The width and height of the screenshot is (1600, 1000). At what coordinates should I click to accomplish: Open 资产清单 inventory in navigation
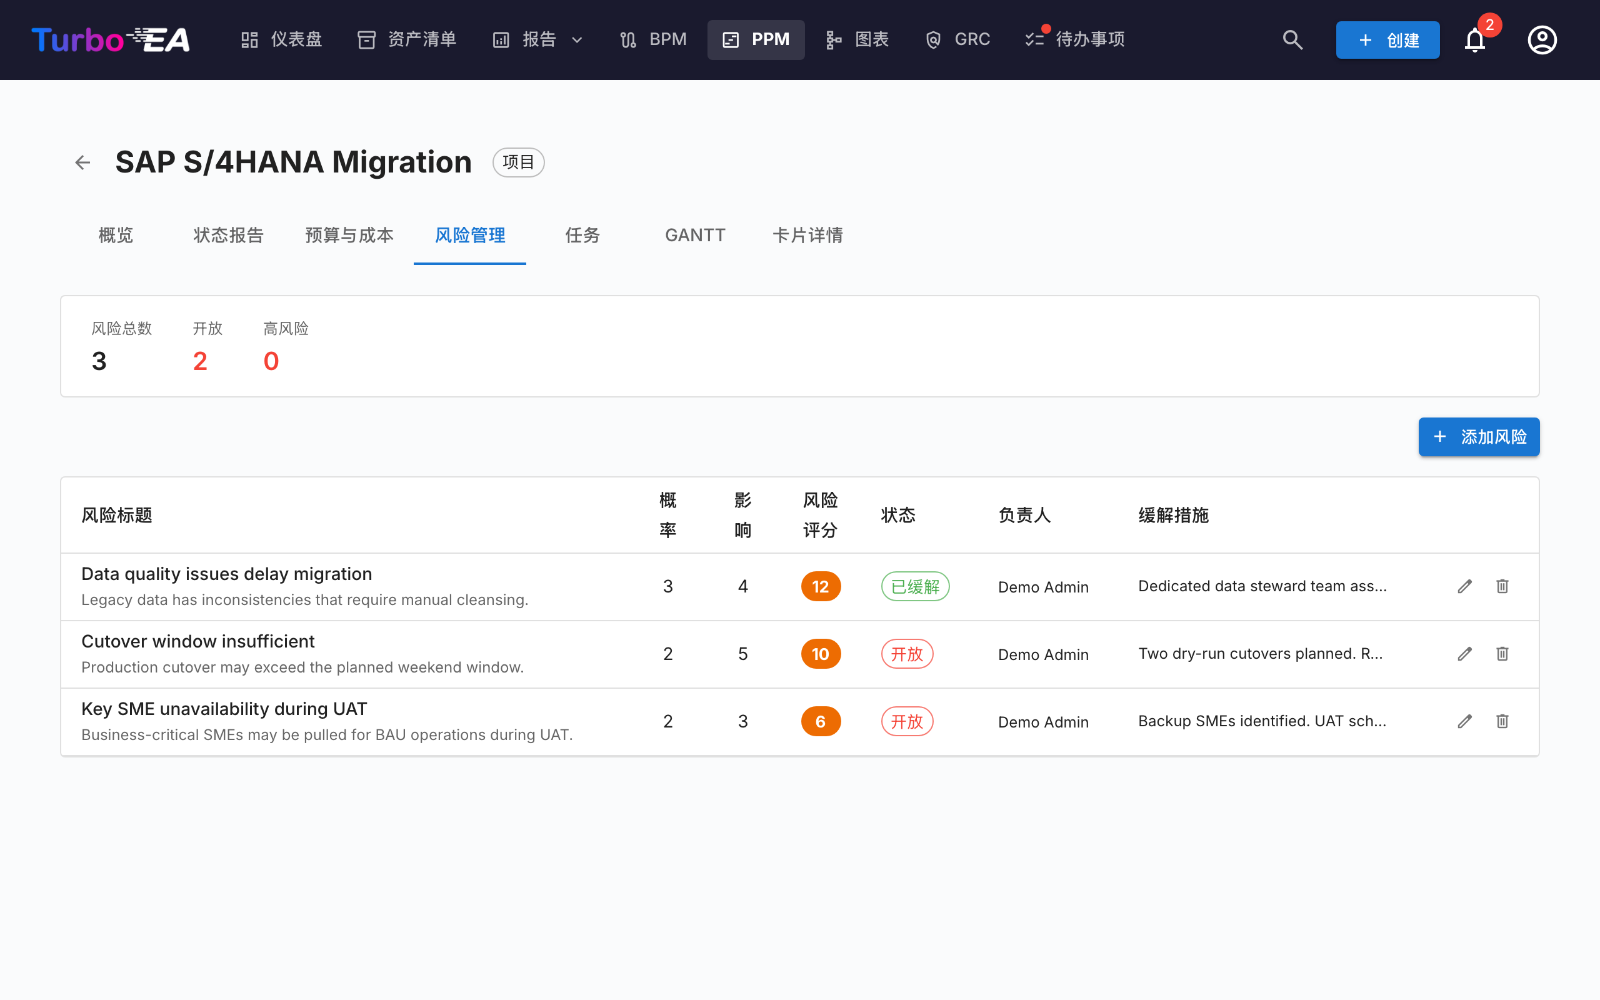407,39
